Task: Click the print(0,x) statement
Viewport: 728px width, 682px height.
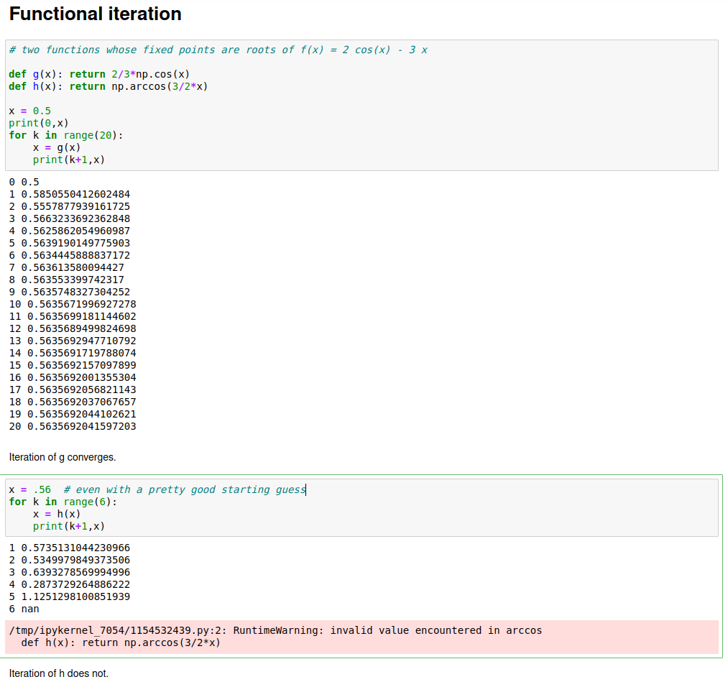Action: [38, 123]
